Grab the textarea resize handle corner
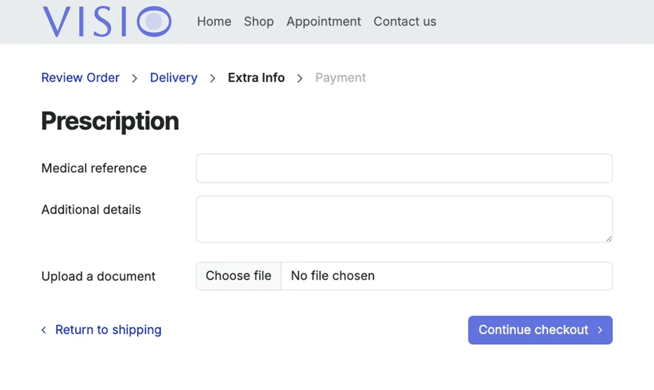Image resolution: width=654 pixels, height=390 pixels. tap(609, 239)
